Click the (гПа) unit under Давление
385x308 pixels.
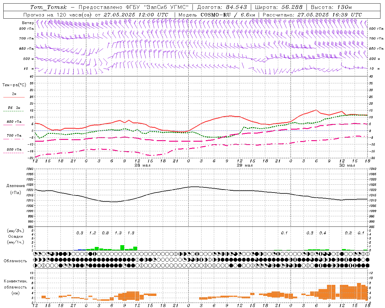(x=16, y=193)
